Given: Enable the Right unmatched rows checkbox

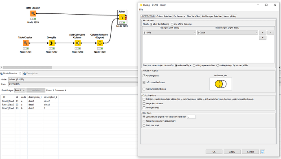Looking at the screenshot, I should (144, 89).
